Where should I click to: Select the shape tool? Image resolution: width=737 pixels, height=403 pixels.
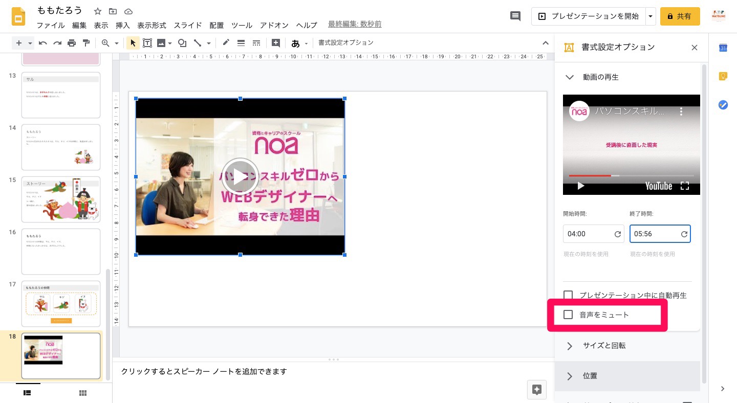point(182,43)
